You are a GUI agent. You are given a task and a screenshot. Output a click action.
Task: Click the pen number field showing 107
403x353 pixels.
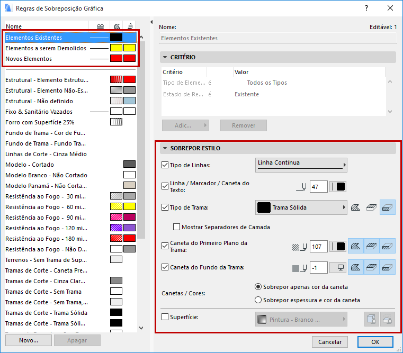pyautogui.click(x=319, y=247)
